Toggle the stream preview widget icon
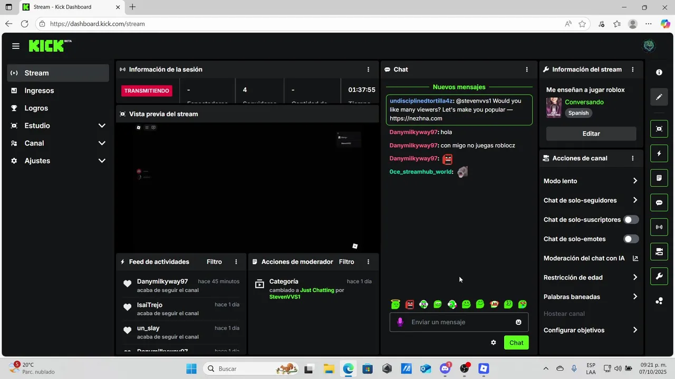The width and height of the screenshot is (675, 379). pyautogui.click(x=659, y=129)
